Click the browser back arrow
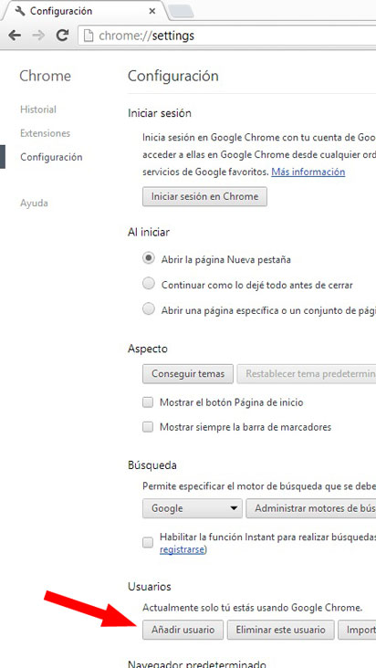The image size is (376, 668). (15, 36)
